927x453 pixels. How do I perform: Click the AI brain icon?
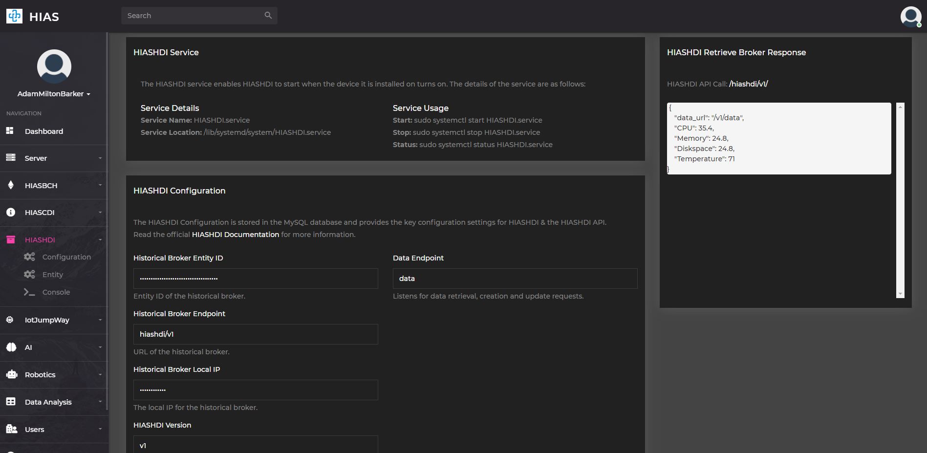11,347
